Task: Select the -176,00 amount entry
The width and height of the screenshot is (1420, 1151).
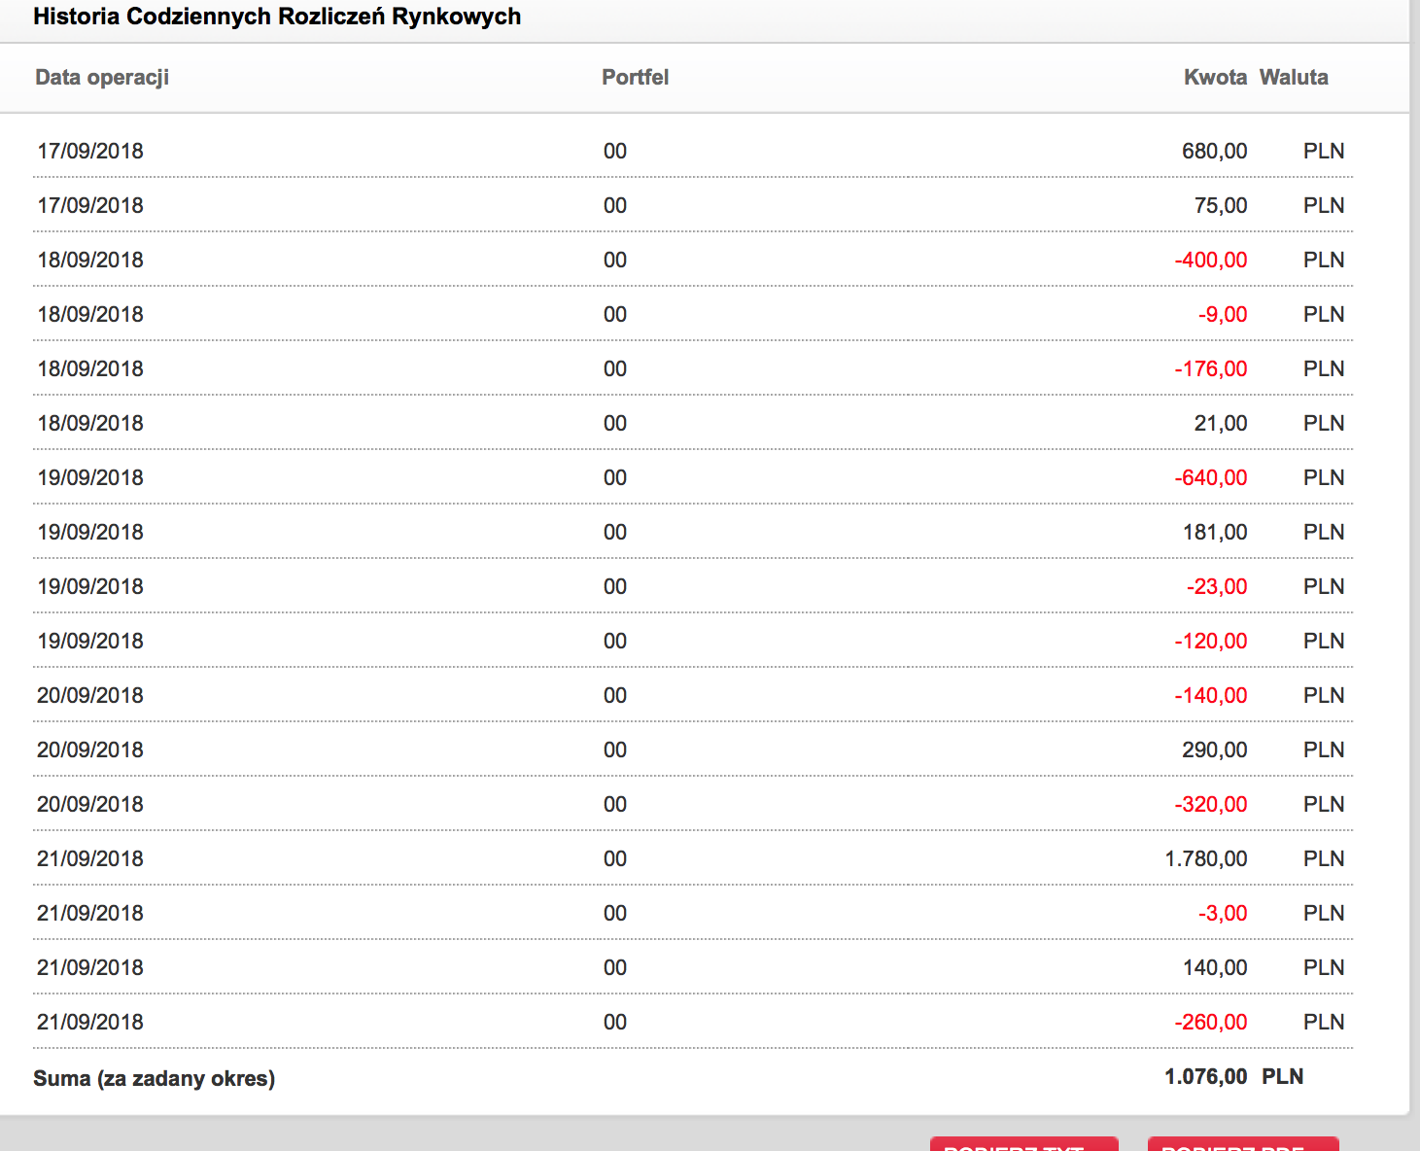Action: point(1210,369)
